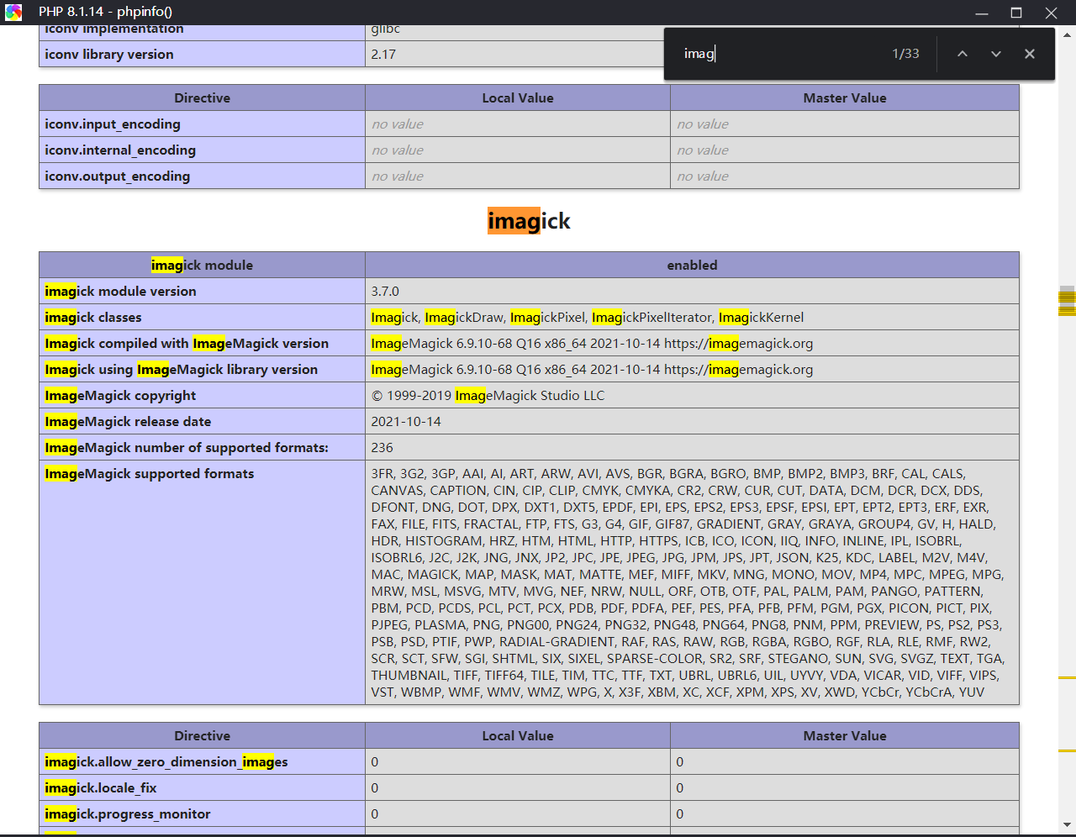Select the 'imagick module version' row label
Screen dimensions: 1076x837
pyautogui.click(x=121, y=292)
